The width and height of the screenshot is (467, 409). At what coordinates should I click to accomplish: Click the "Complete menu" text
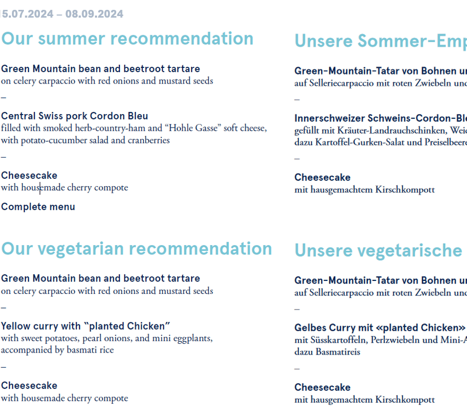pos(38,207)
